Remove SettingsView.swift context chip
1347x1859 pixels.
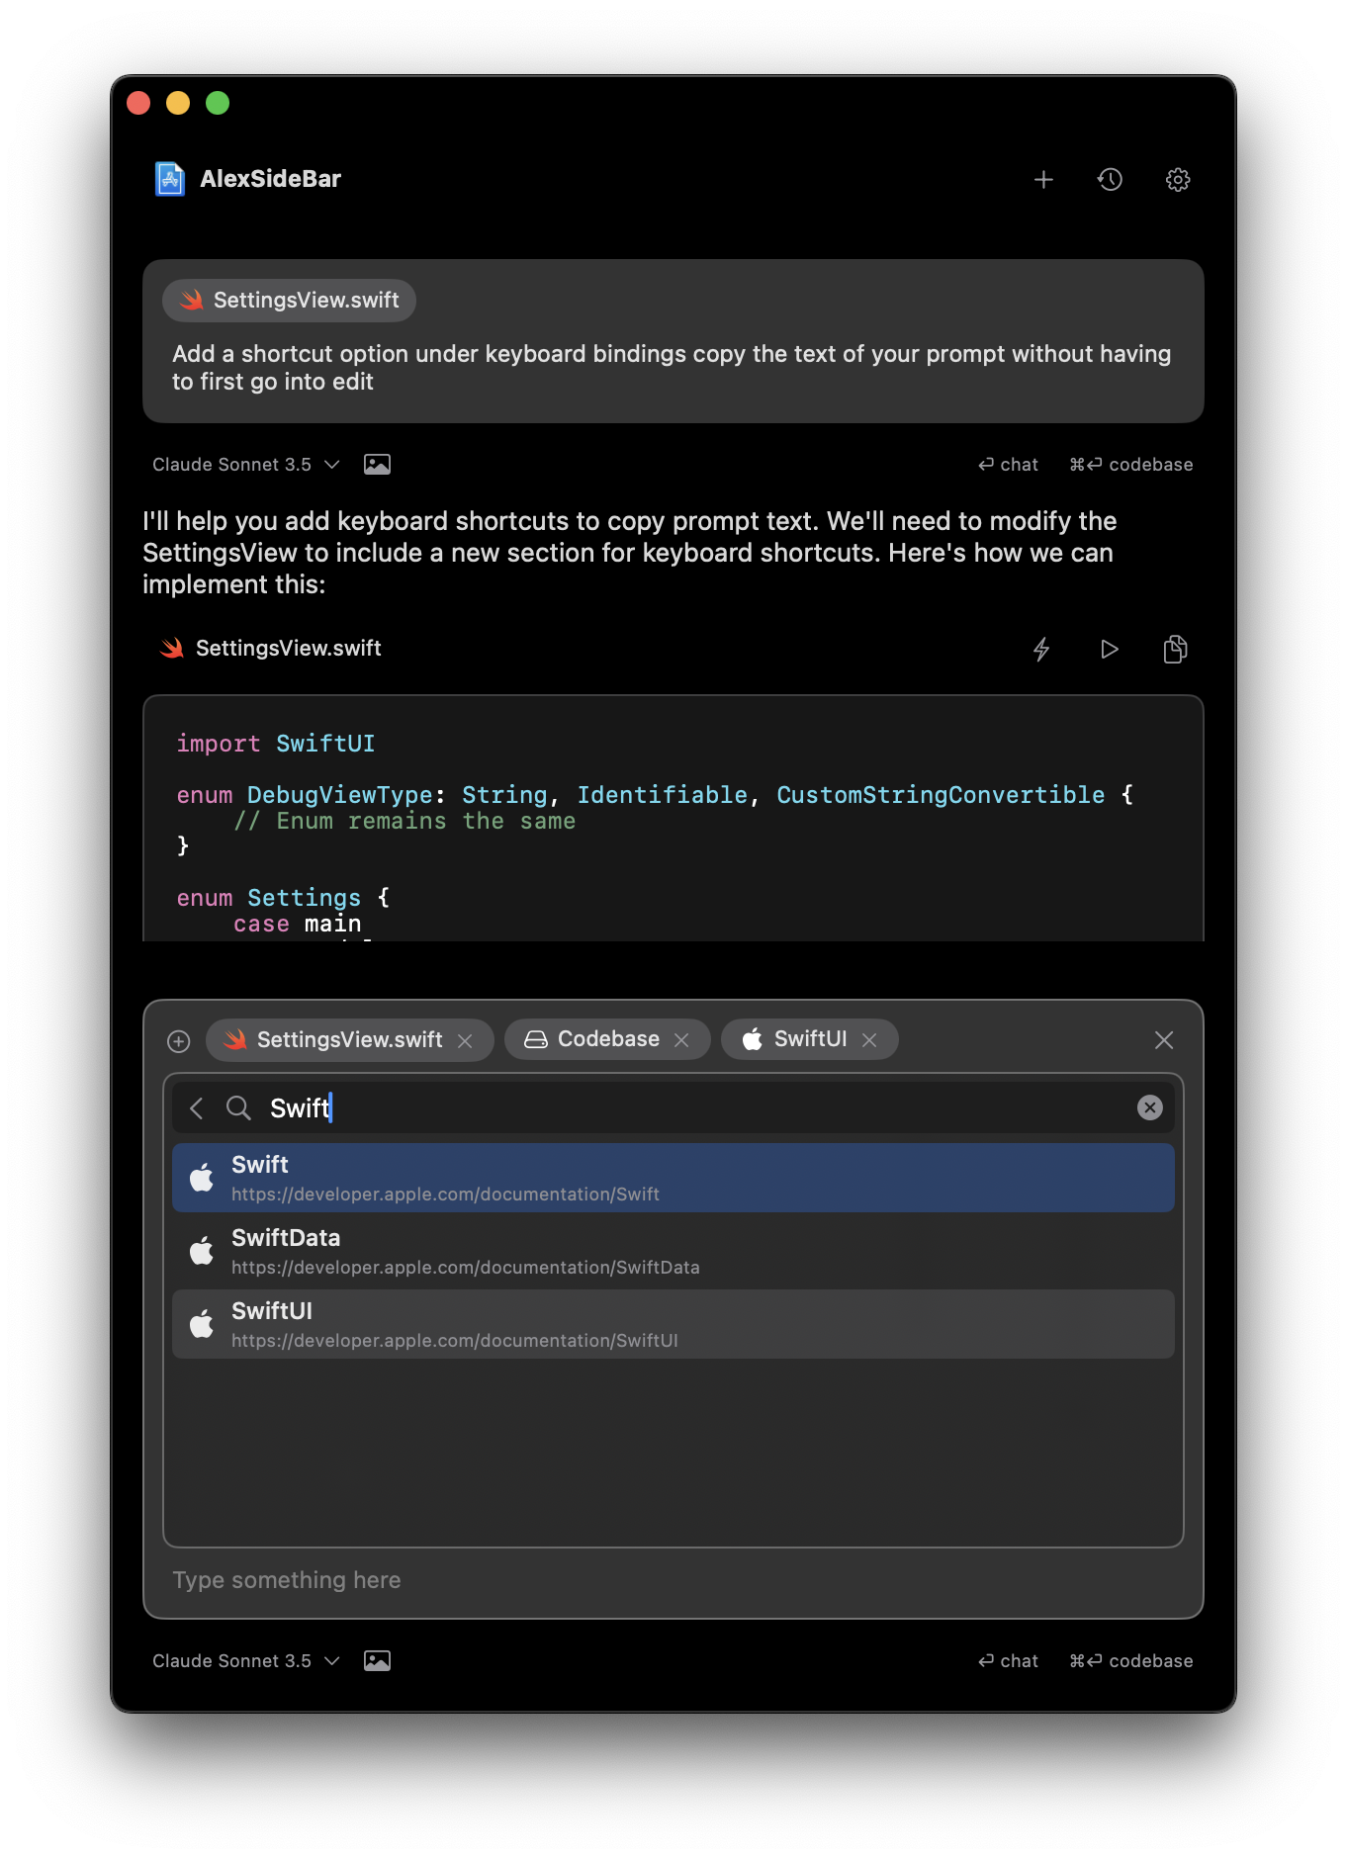coord(465,1040)
